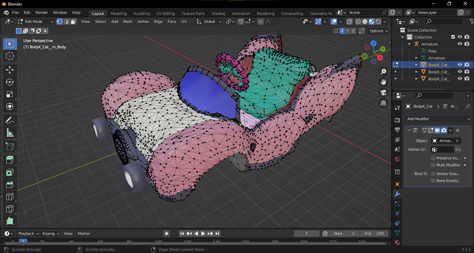Expand the Add Modifier dropdown
This screenshot has height=253, width=474.
coord(438,119)
